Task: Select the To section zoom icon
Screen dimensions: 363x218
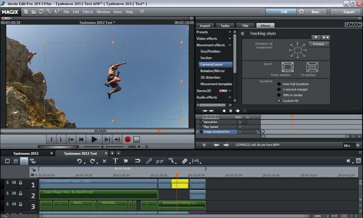Action: click(x=312, y=67)
